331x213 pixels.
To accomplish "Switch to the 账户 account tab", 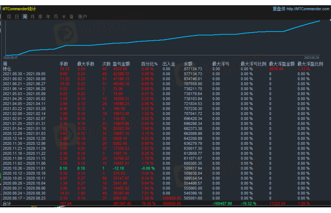I will click(83, 17).
